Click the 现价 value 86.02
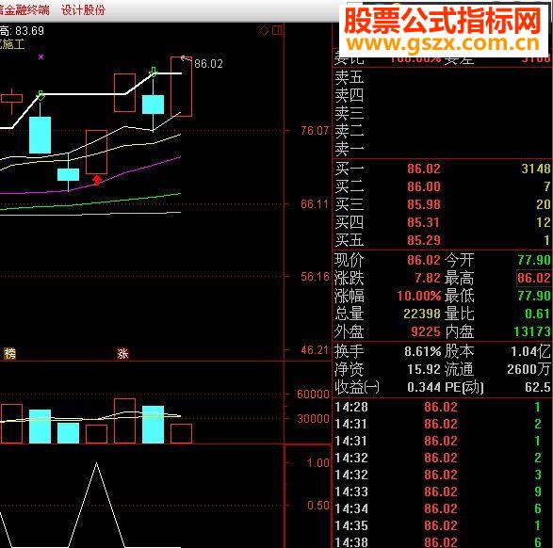This screenshot has height=548, width=553. 424,260
